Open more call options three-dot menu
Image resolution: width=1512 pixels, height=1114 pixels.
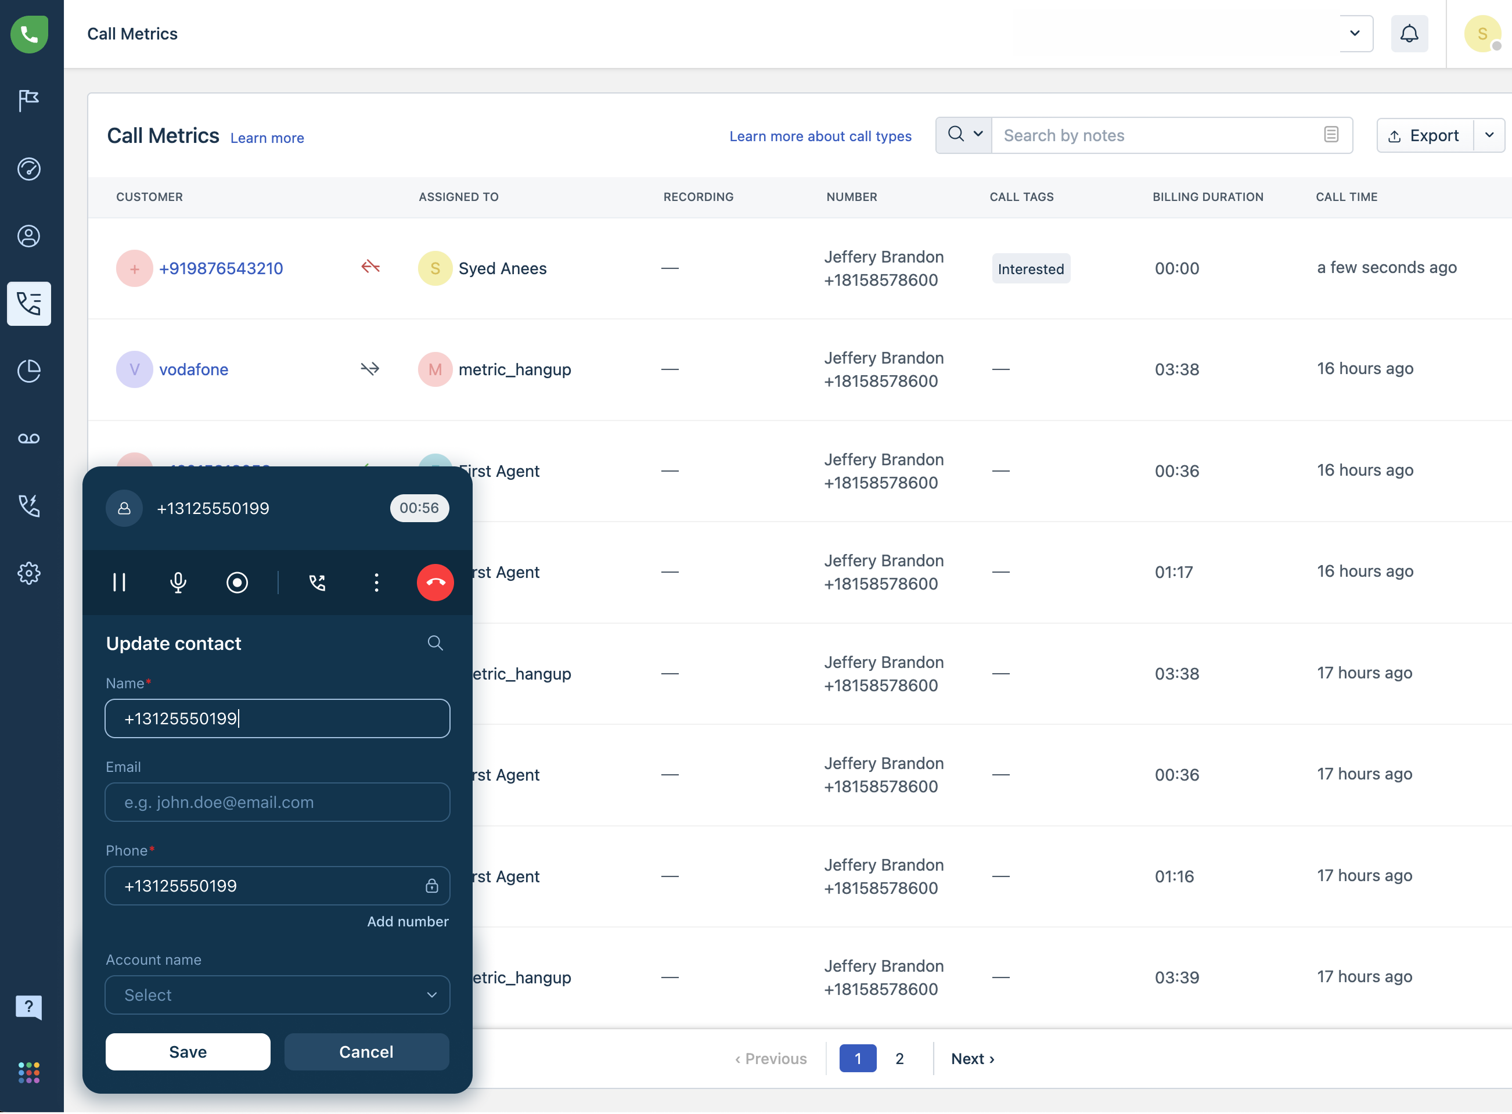[x=376, y=582]
